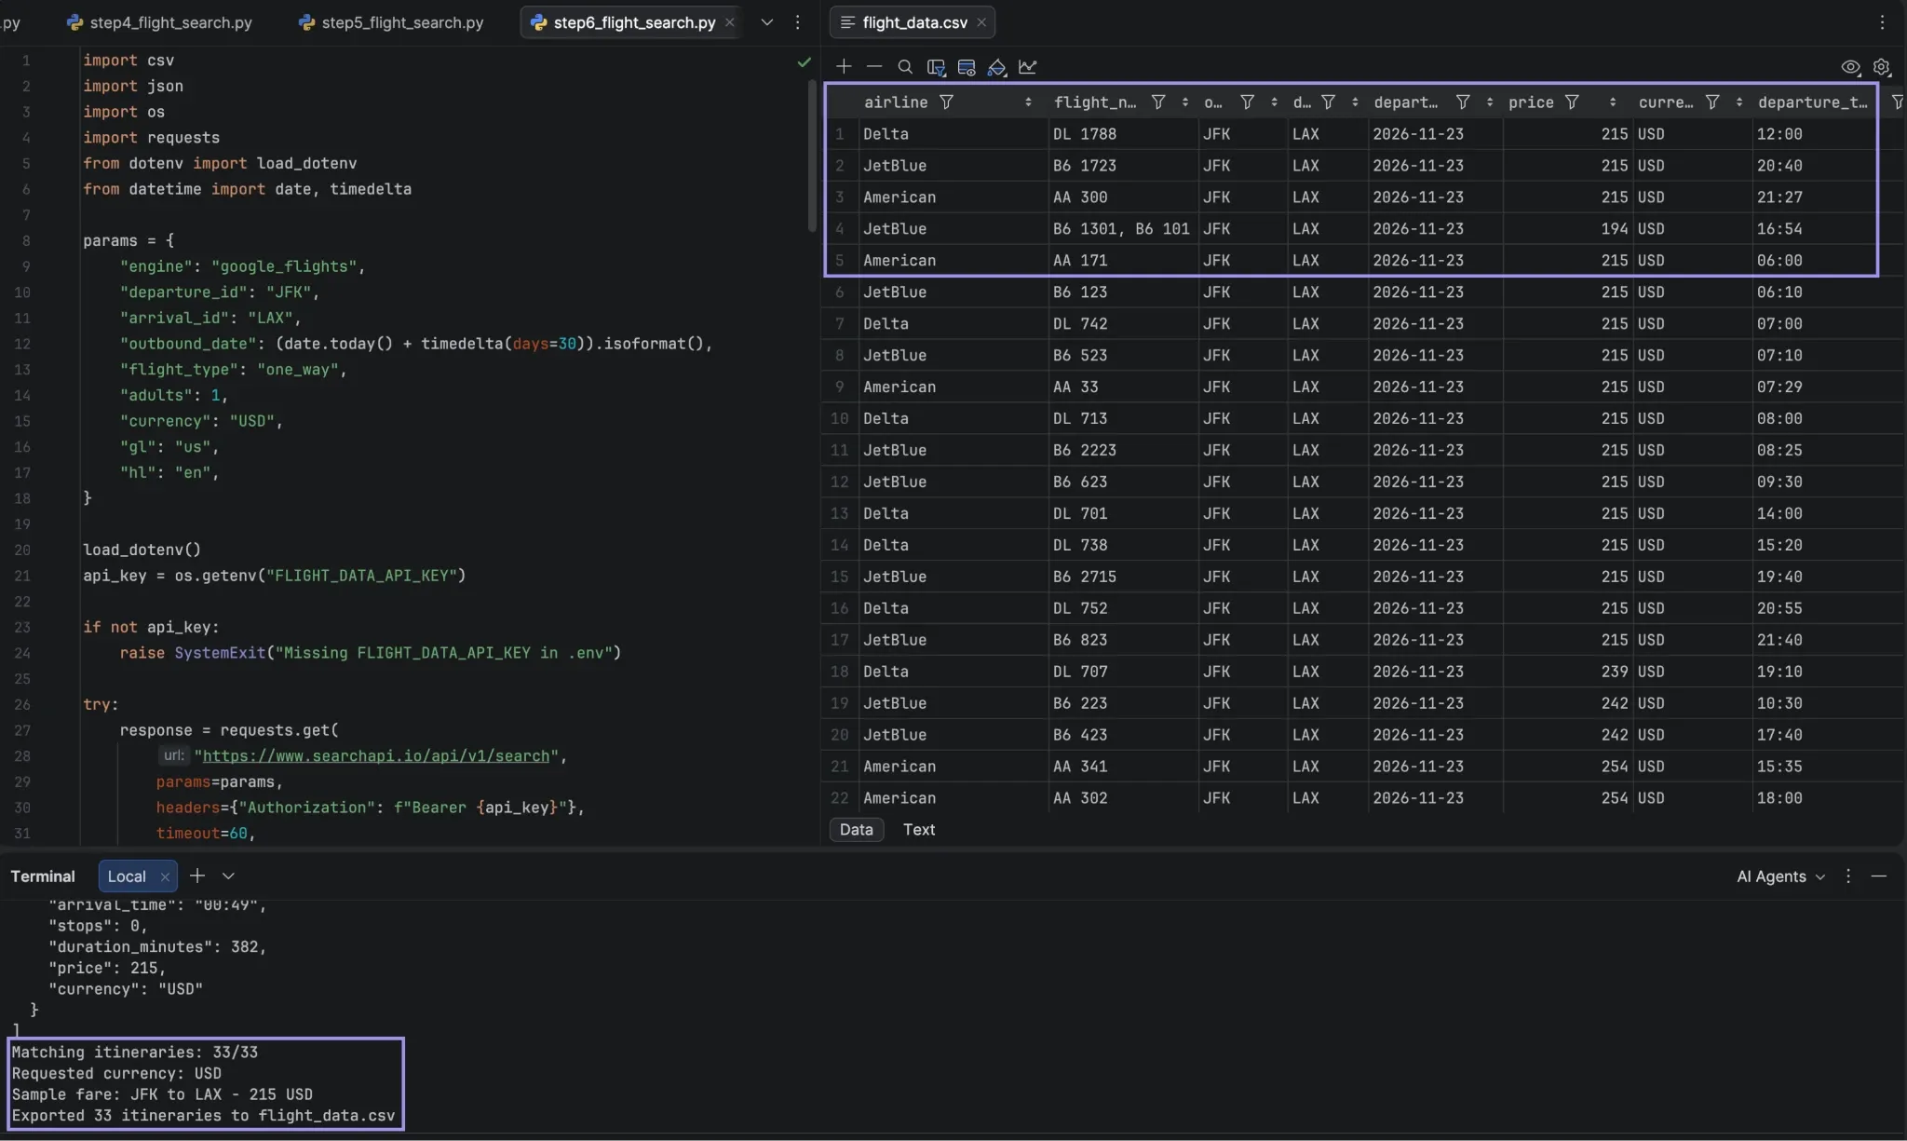This screenshot has width=1907, height=1141.
Task: Delete row with minus icon
Action: 873,67
